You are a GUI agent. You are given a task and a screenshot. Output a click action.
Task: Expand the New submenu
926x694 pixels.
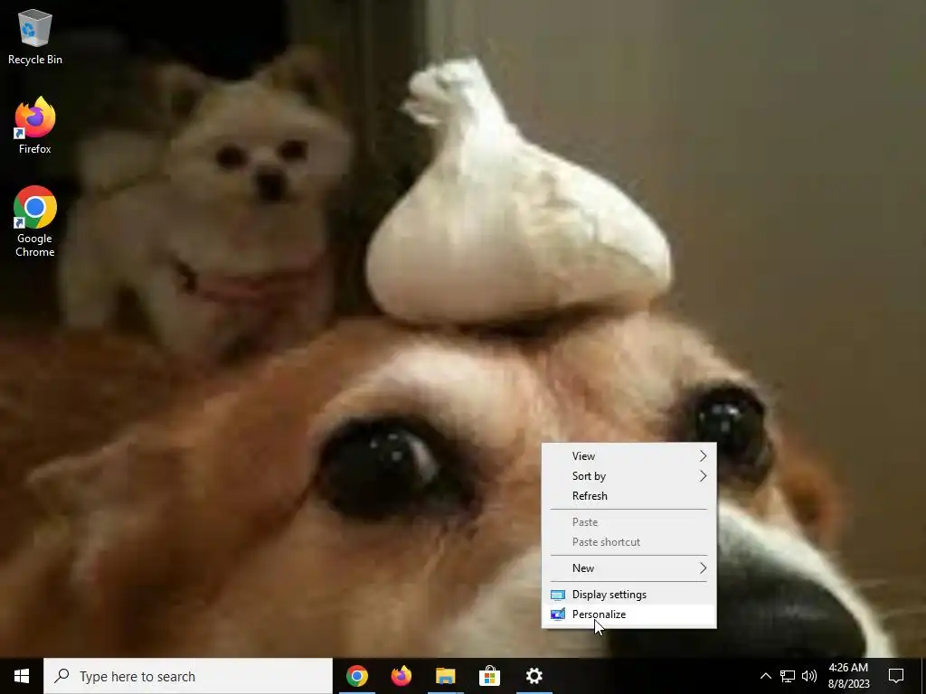(x=629, y=568)
